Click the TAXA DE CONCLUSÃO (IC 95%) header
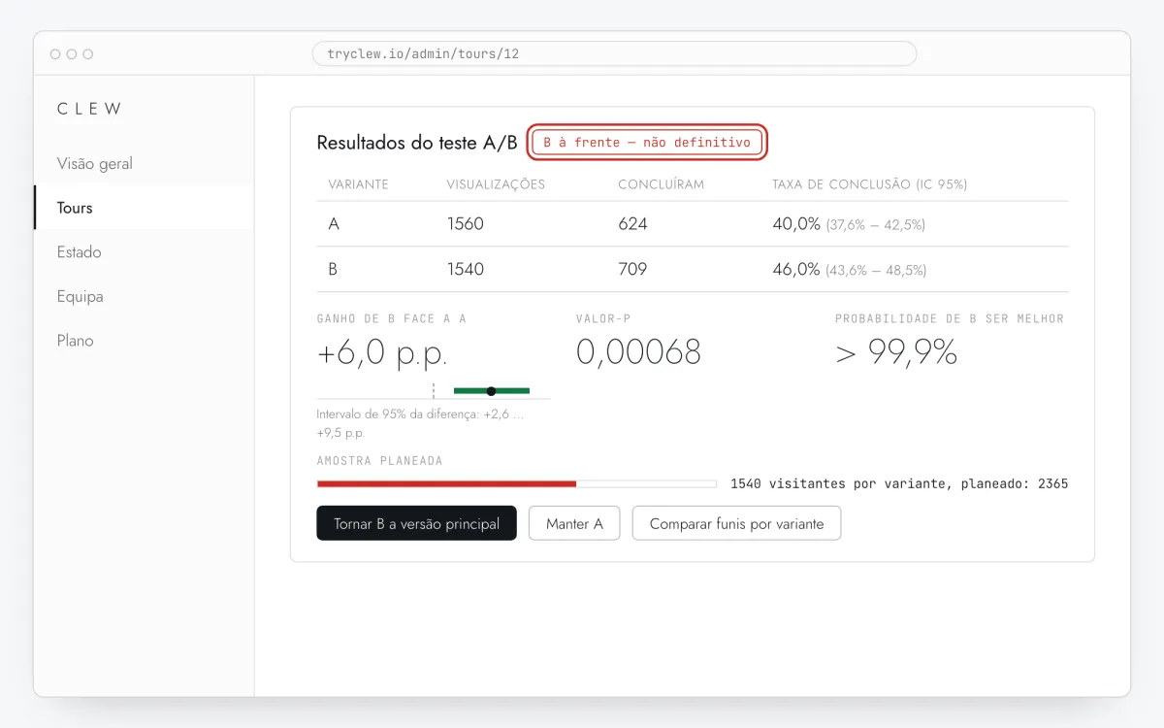 click(x=869, y=184)
